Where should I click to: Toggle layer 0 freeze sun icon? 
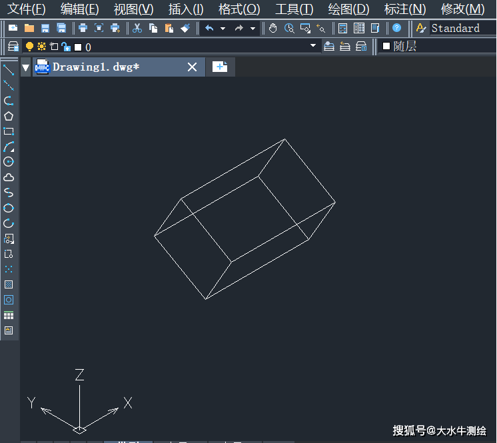(x=41, y=47)
